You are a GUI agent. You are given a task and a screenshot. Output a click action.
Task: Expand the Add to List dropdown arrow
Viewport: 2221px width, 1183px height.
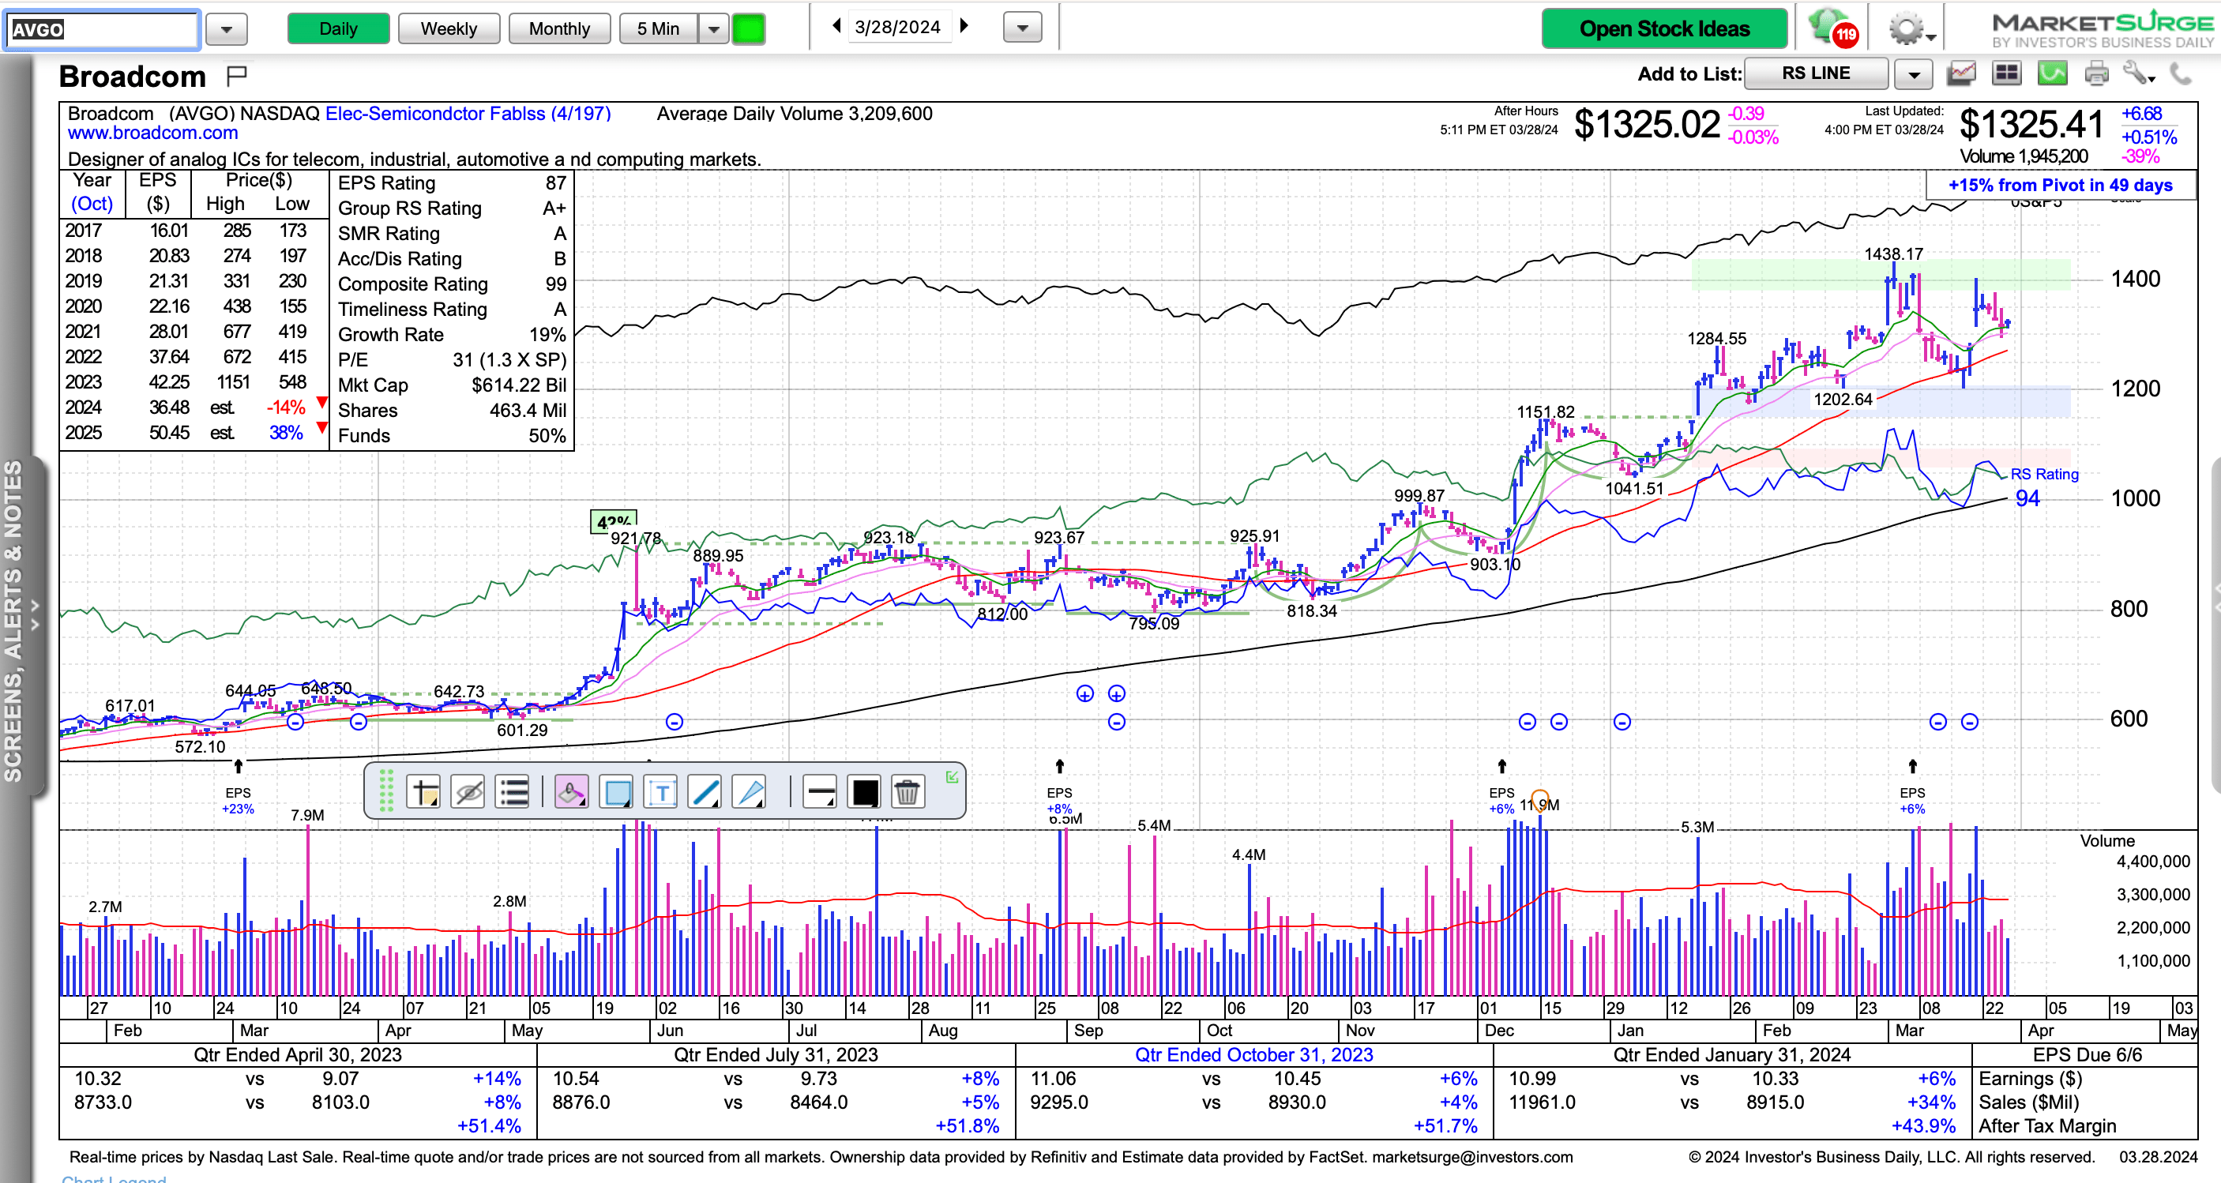coord(1913,74)
